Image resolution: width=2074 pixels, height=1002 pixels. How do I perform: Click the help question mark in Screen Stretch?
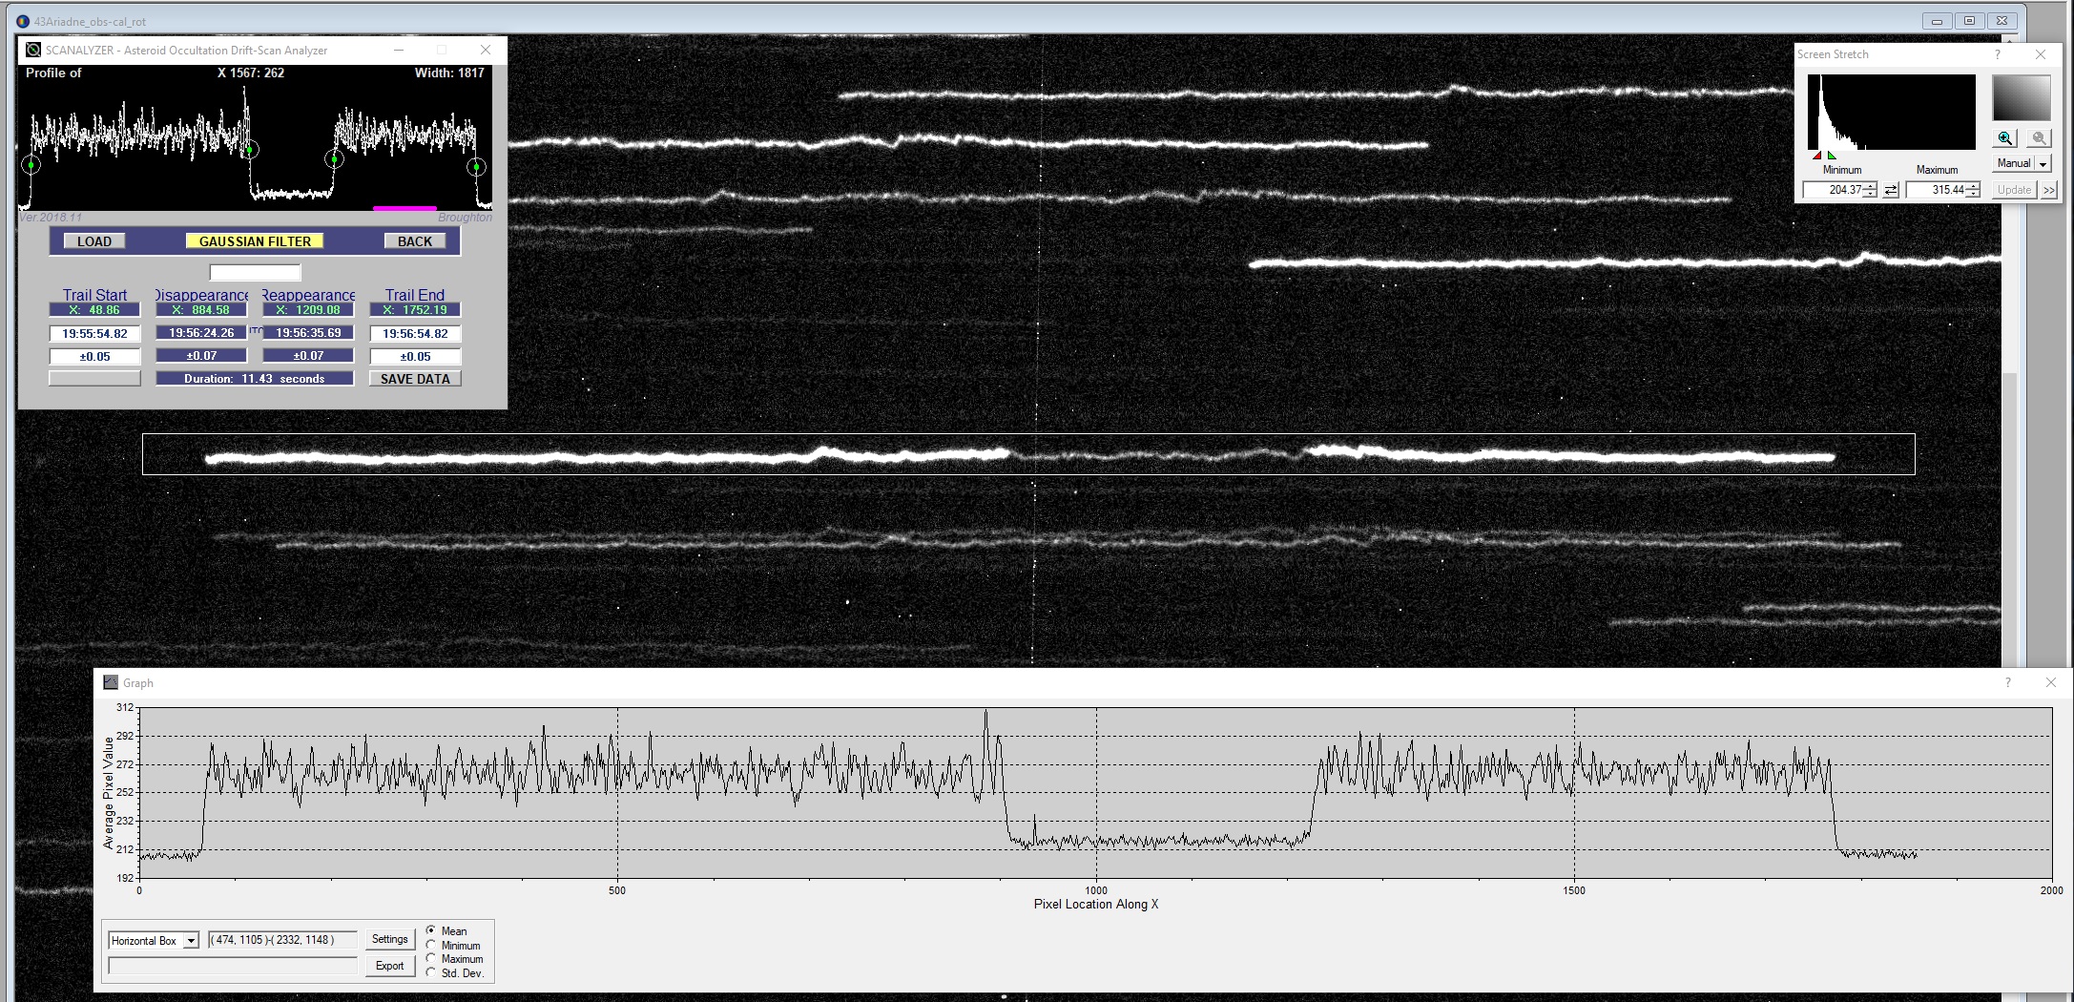click(1998, 54)
